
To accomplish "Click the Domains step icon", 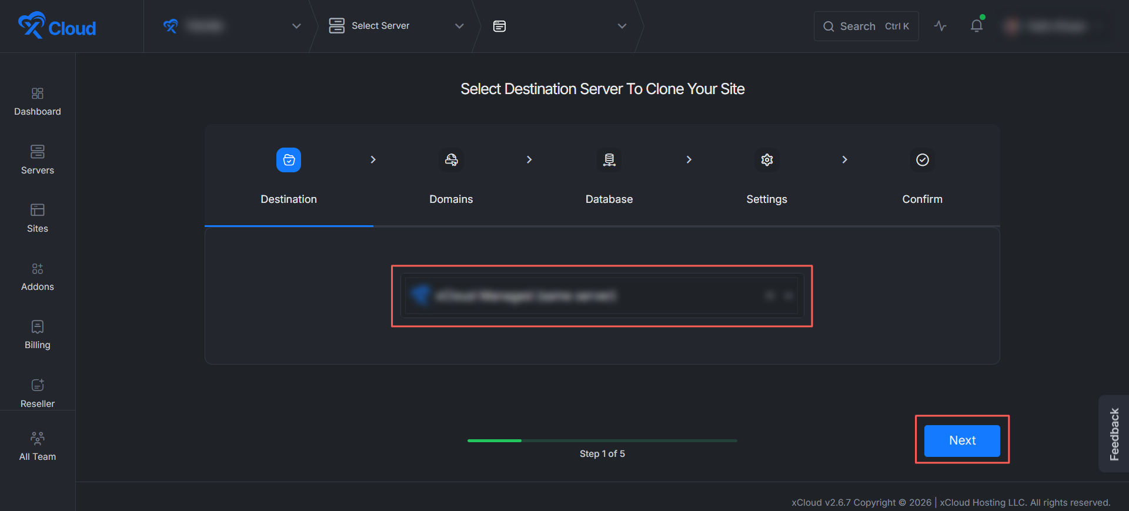I will coord(451,160).
